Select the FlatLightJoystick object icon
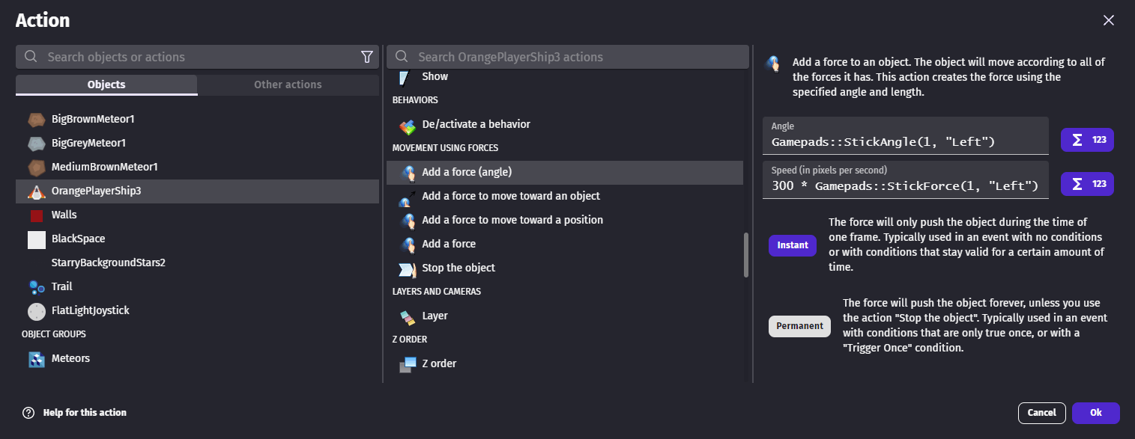1135x439 pixels. click(x=37, y=310)
